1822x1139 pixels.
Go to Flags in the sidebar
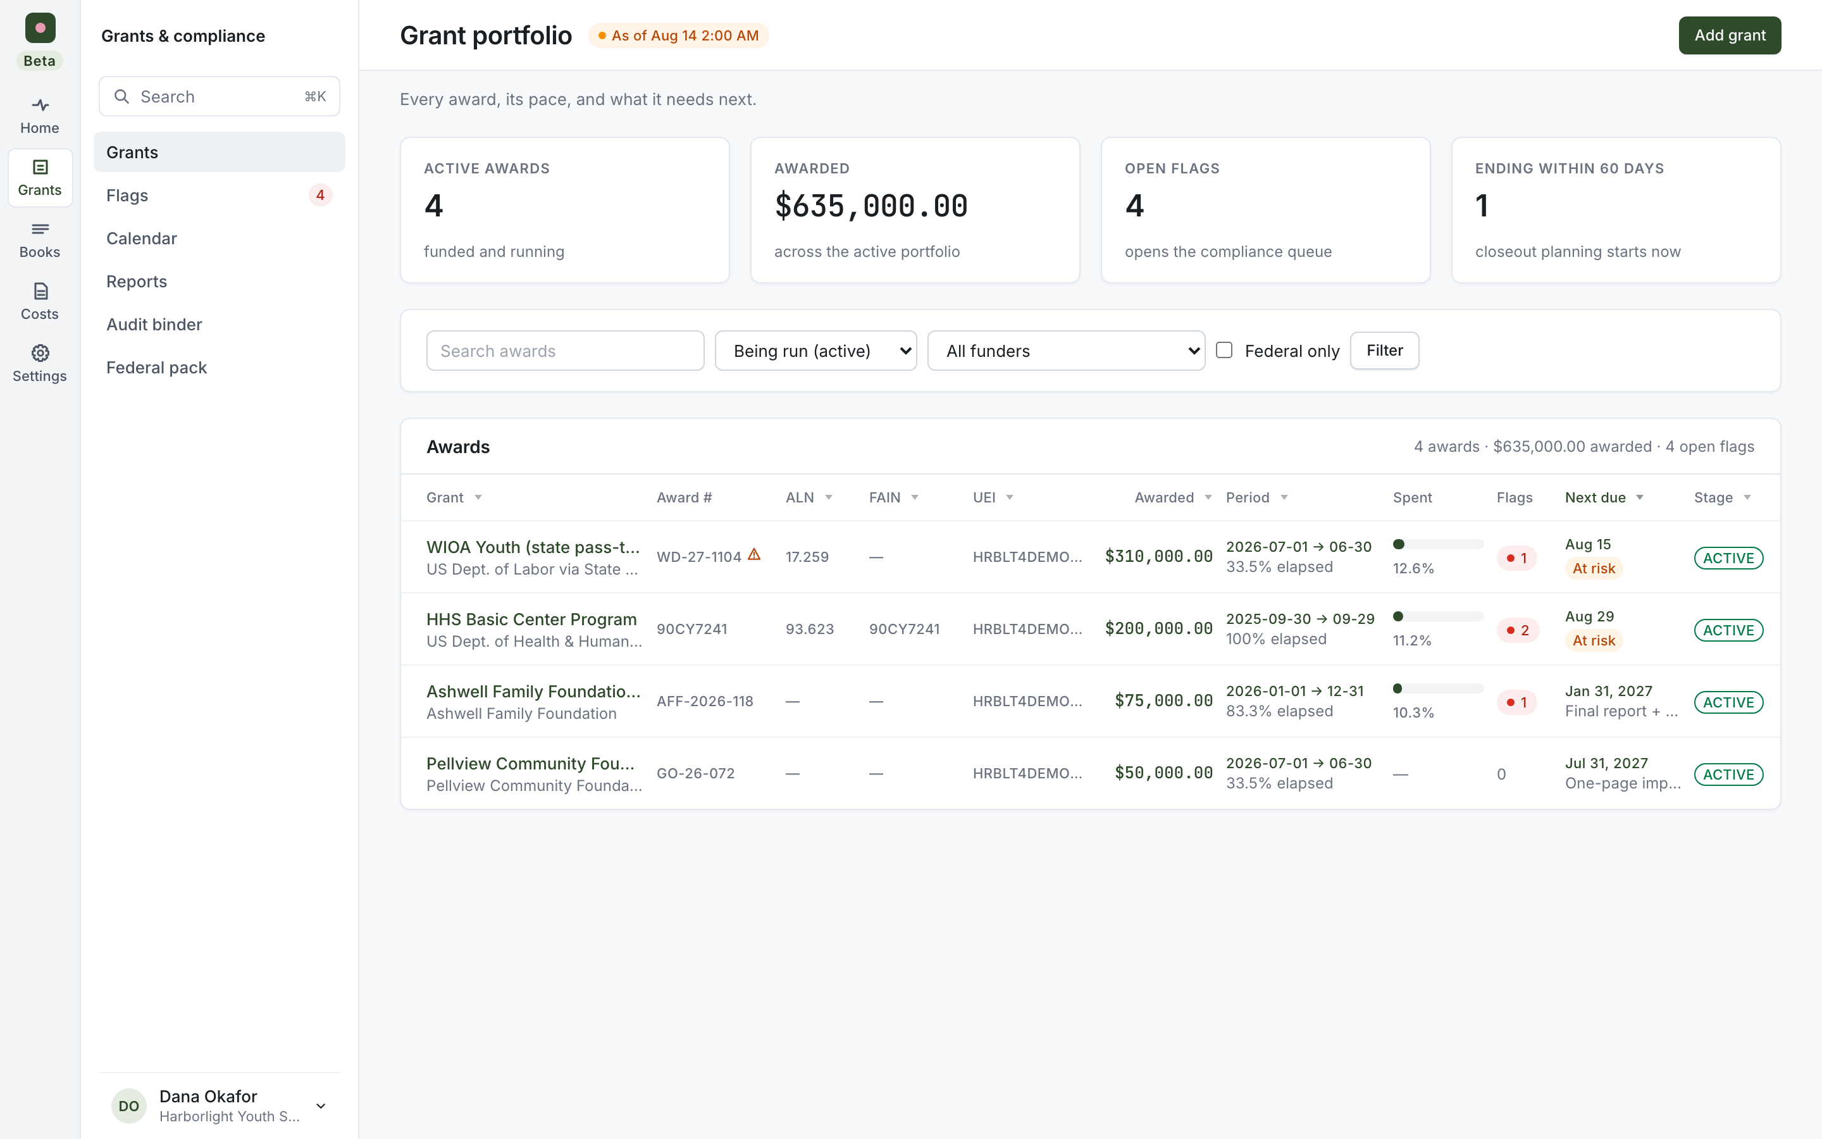tap(219, 195)
